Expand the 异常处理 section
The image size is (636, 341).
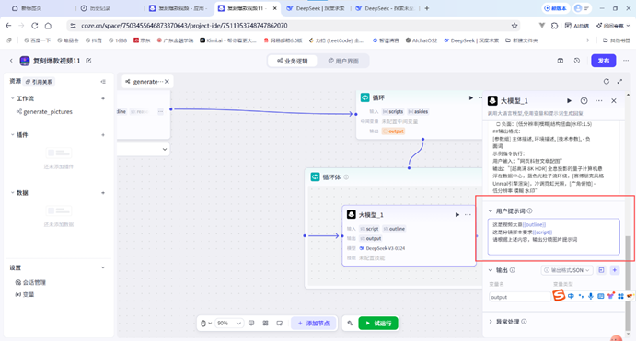491,322
